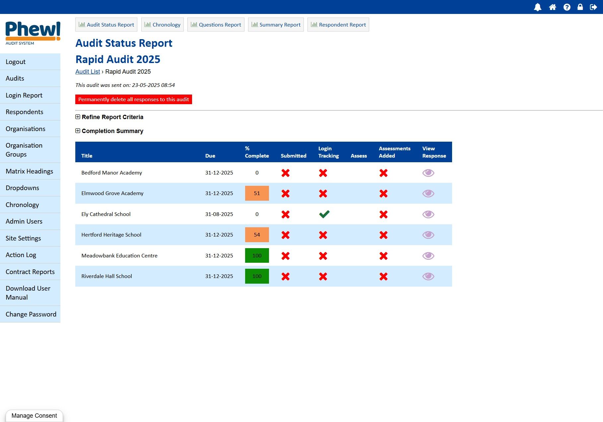Click Change Password in sidebar
The image size is (603, 422).
coord(30,314)
